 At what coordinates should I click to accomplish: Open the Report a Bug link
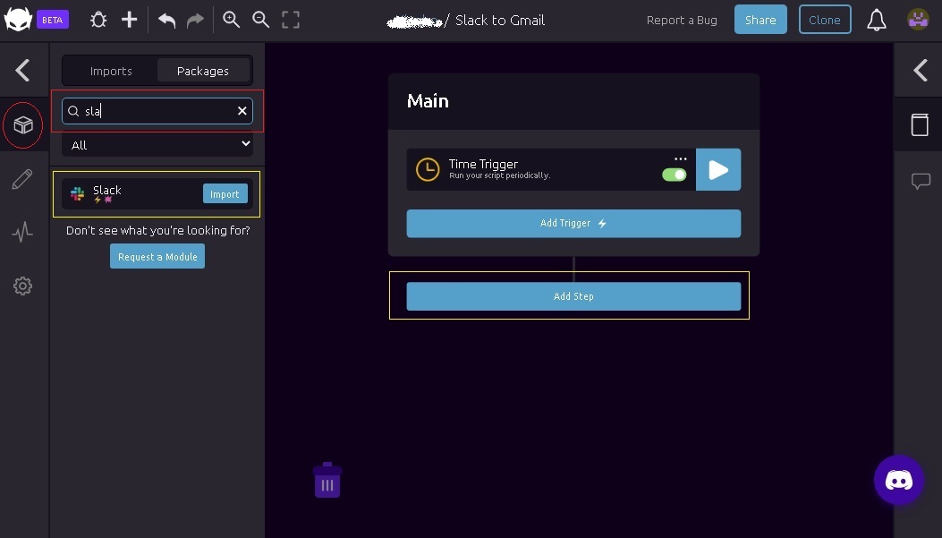click(682, 20)
